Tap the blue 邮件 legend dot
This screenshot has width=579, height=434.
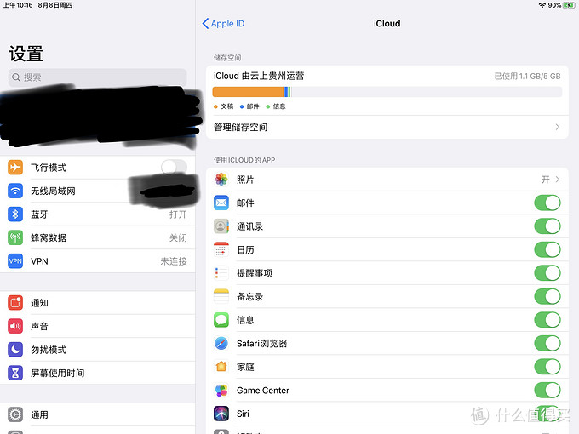[x=242, y=106]
